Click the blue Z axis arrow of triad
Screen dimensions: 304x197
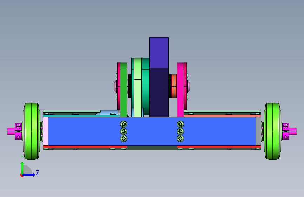[29, 175]
